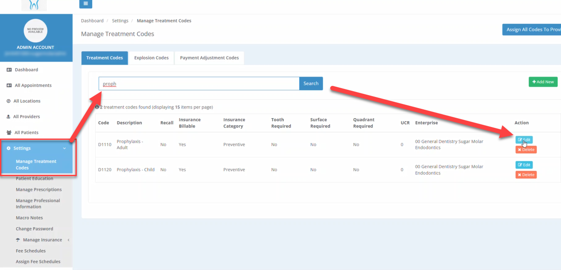The width and height of the screenshot is (561, 270).
Task: Open All Patients list
Action: [26, 132]
